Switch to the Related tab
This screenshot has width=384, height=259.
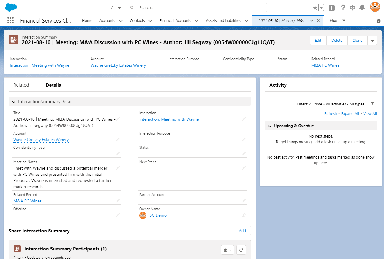pyautogui.click(x=21, y=85)
